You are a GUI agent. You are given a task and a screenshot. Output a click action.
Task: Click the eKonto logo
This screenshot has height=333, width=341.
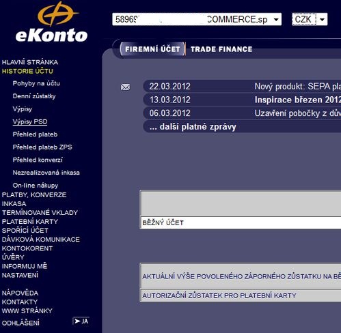click(x=52, y=23)
